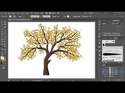Unlock Layer 1 copy 2 lock toggle

105,70
